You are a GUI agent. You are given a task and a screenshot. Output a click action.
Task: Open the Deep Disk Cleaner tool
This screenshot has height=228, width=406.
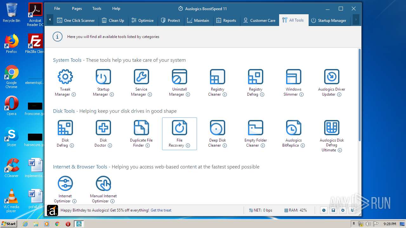point(217,134)
